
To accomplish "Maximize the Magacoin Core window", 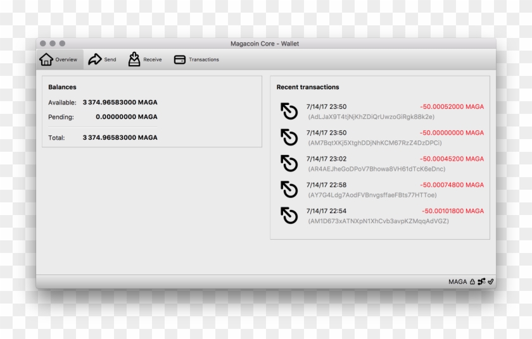I will click(62, 44).
